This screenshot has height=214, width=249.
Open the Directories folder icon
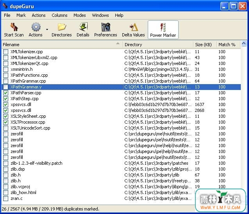62,27
